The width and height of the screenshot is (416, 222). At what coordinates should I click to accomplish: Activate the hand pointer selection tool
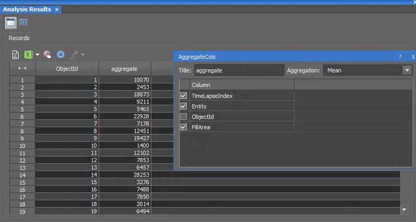click(48, 55)
